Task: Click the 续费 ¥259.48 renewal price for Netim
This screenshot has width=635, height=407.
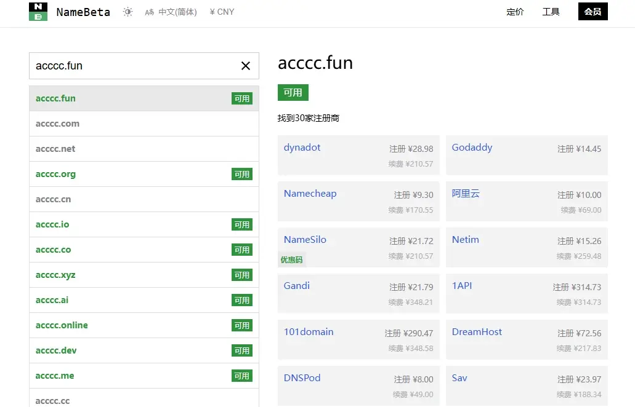Action: pyautogui.click(x=579, y=256)
